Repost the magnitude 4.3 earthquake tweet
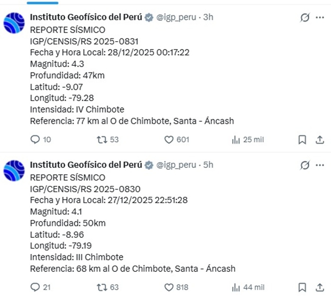This screenshot has height=296, width=331. click(102, 139)
